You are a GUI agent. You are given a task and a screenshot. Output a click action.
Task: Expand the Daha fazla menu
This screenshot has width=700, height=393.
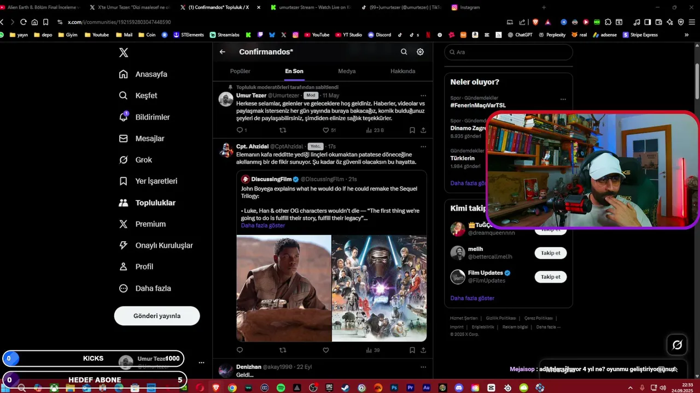click(145, 288)
